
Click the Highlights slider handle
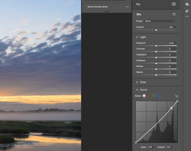pos(156,57)
